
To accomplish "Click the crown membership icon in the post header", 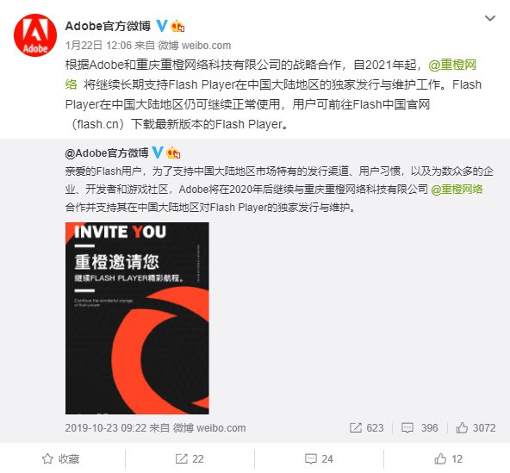I will click(x=177, y=26).
